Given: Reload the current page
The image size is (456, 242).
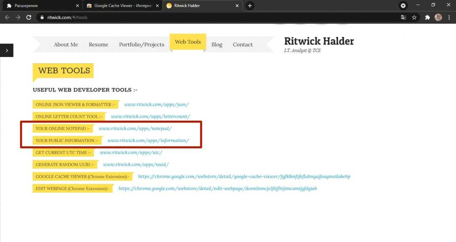Looking at the screenshot, I should click(x=29, y=17).
